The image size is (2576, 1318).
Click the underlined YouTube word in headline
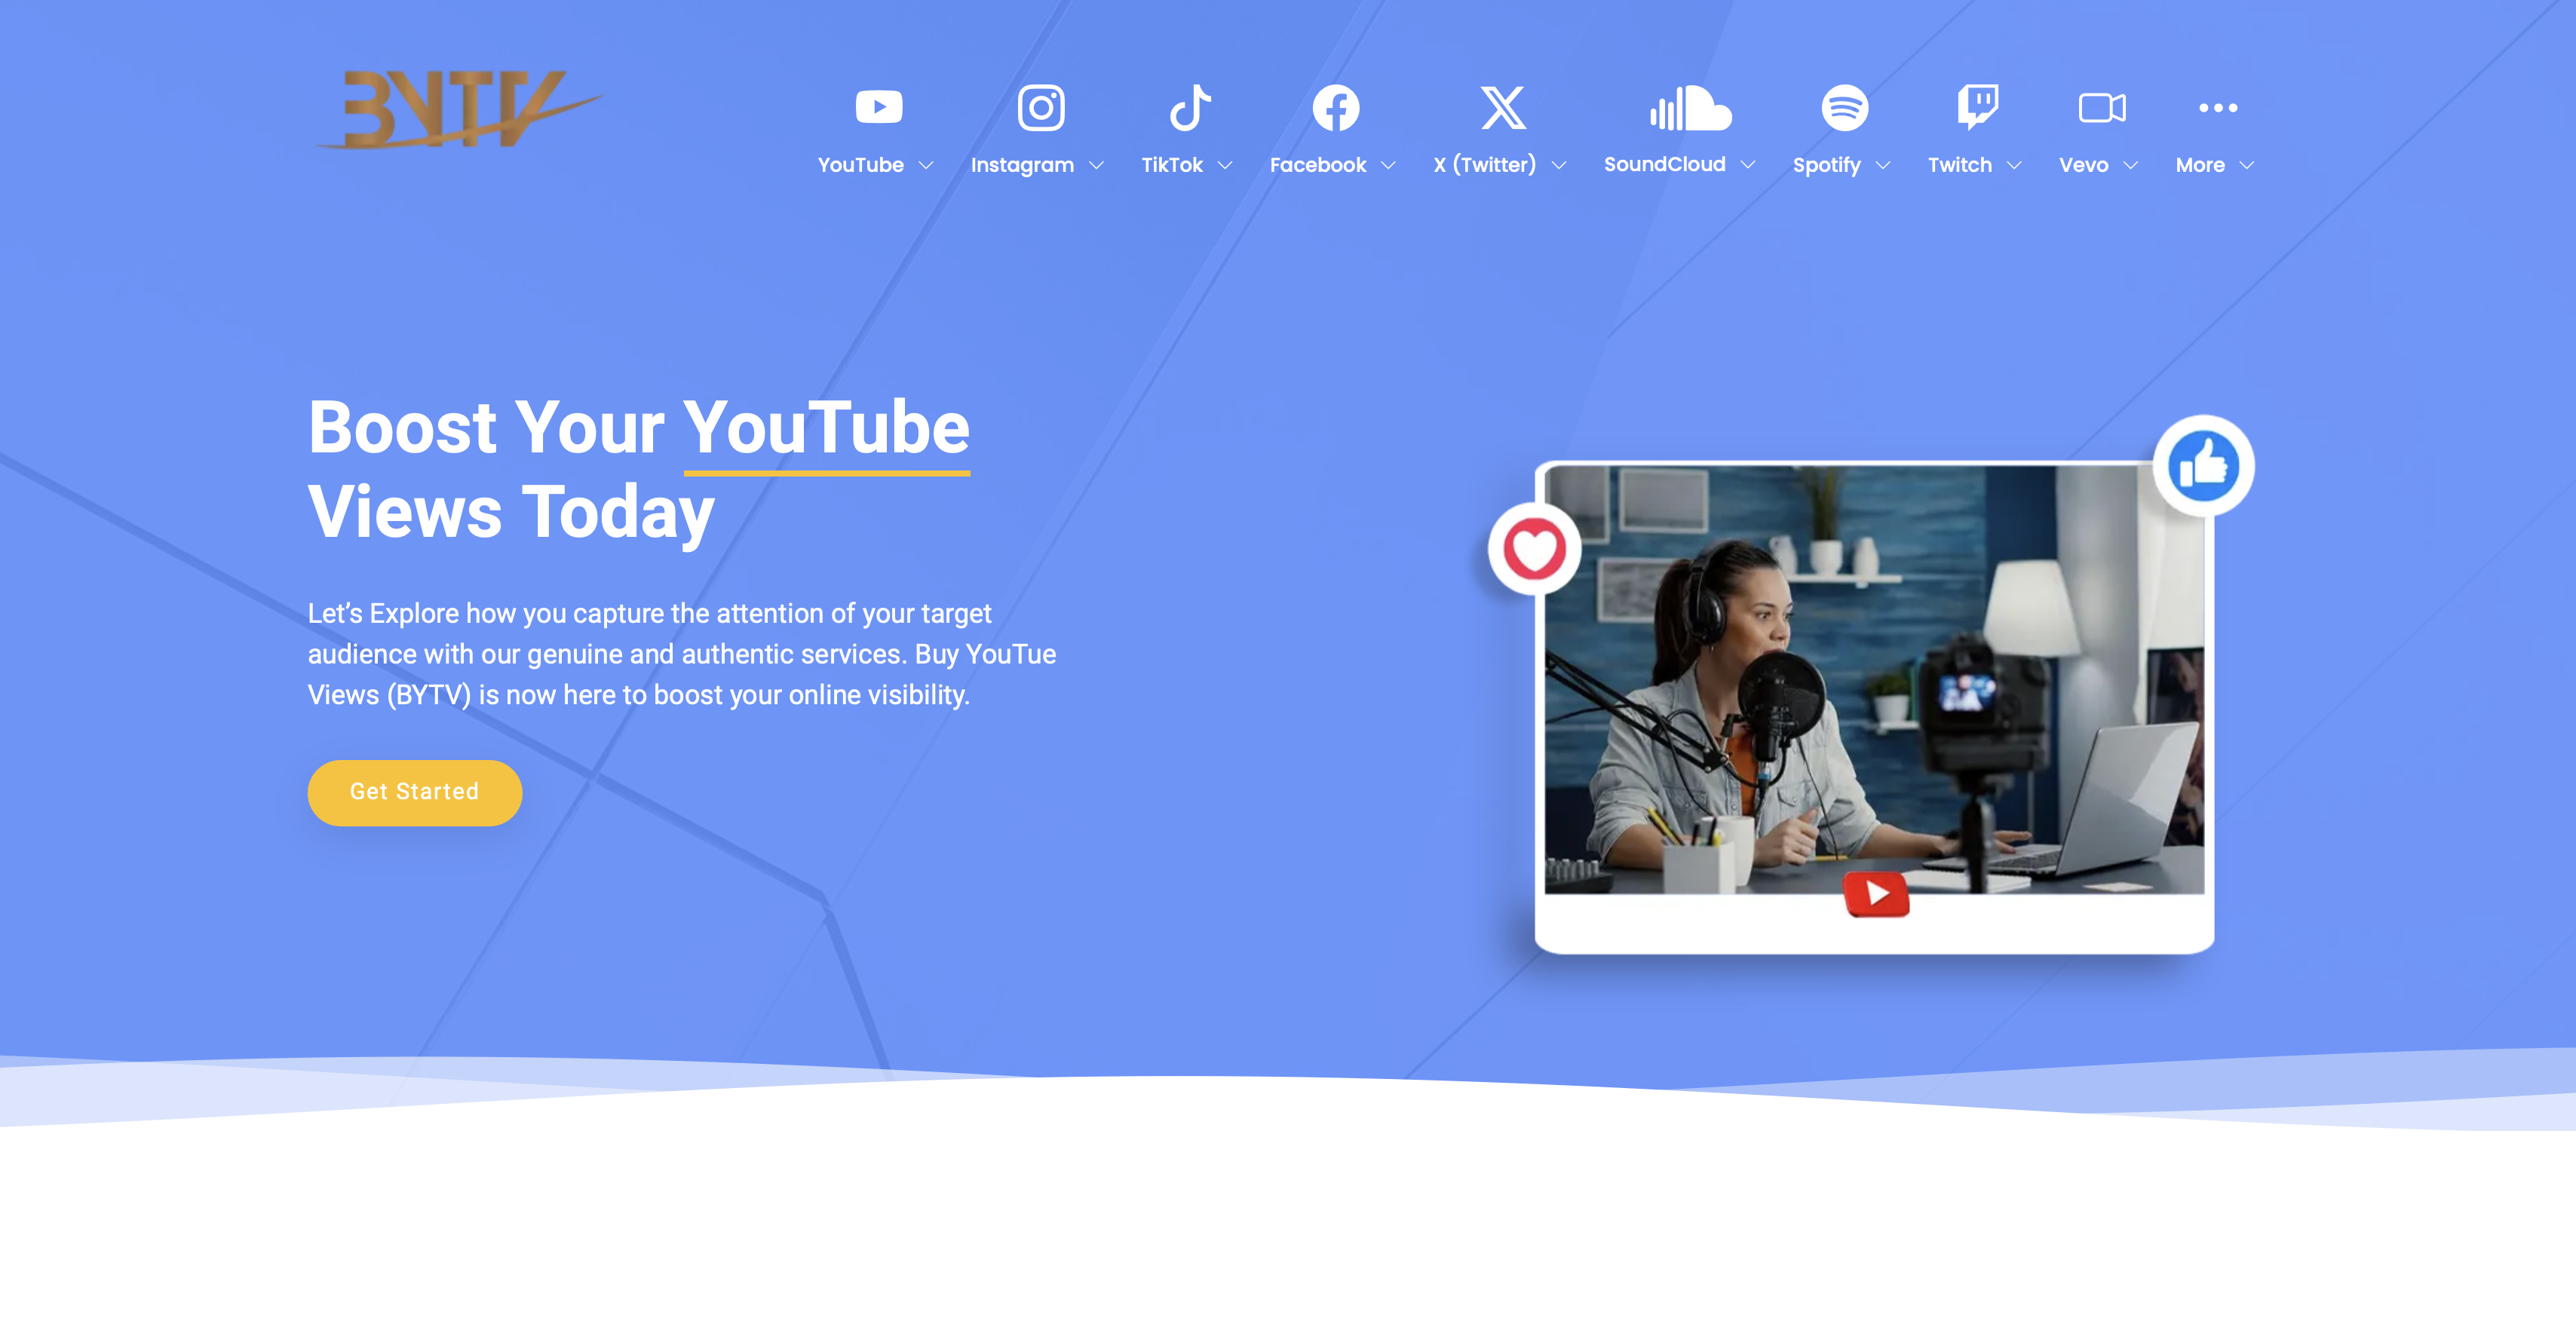[826, 428]
